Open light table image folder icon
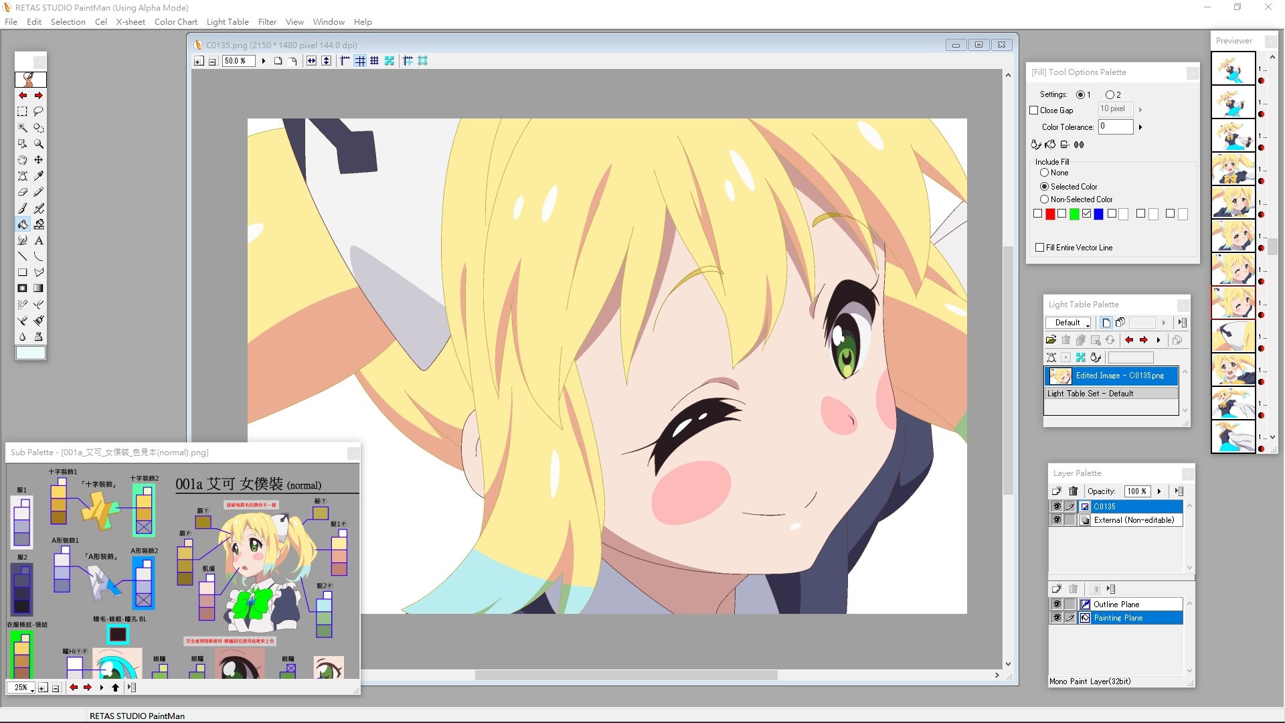1285x723 pixels. coord(1051,340)
